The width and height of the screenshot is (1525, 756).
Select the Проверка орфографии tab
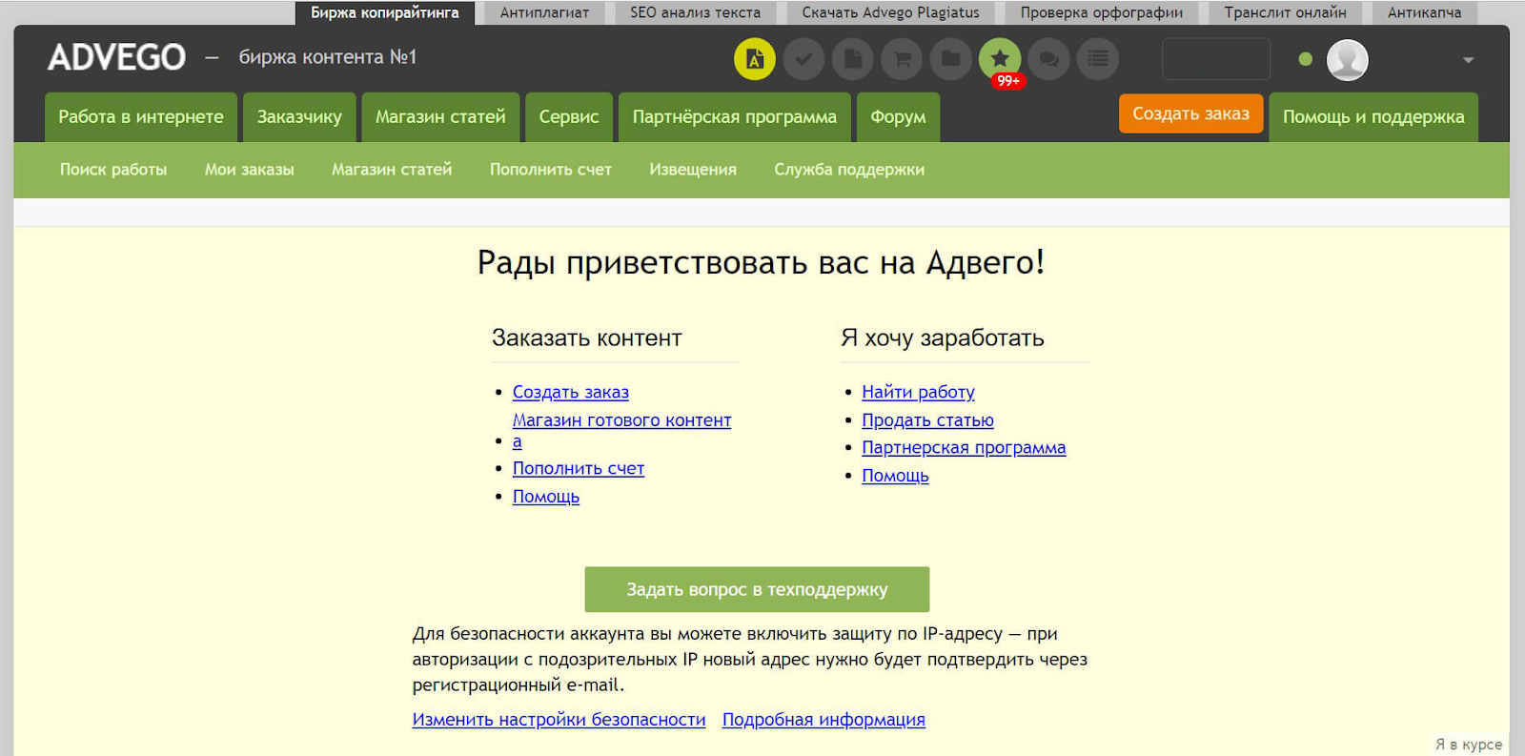[x=1102, y=12]
